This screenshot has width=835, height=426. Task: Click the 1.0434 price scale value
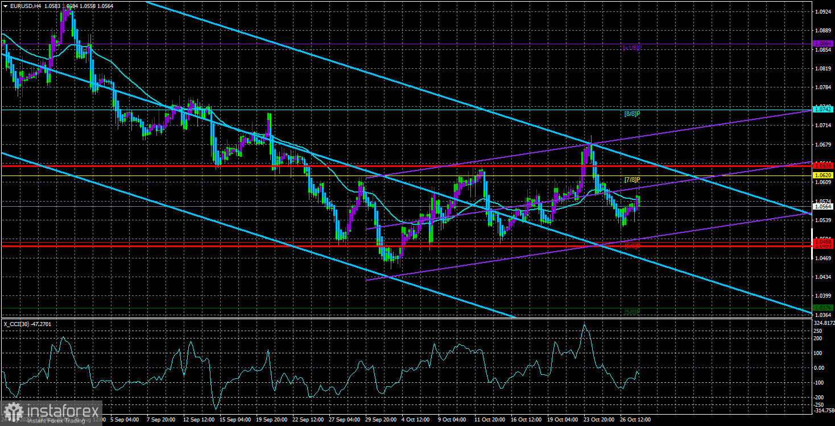pos(823,277)
